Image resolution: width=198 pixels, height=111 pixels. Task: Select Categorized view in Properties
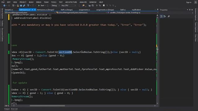click(x=161, y=16)
